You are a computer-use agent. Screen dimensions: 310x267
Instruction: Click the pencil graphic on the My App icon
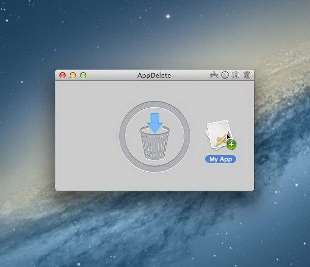[x=222, y=139]
